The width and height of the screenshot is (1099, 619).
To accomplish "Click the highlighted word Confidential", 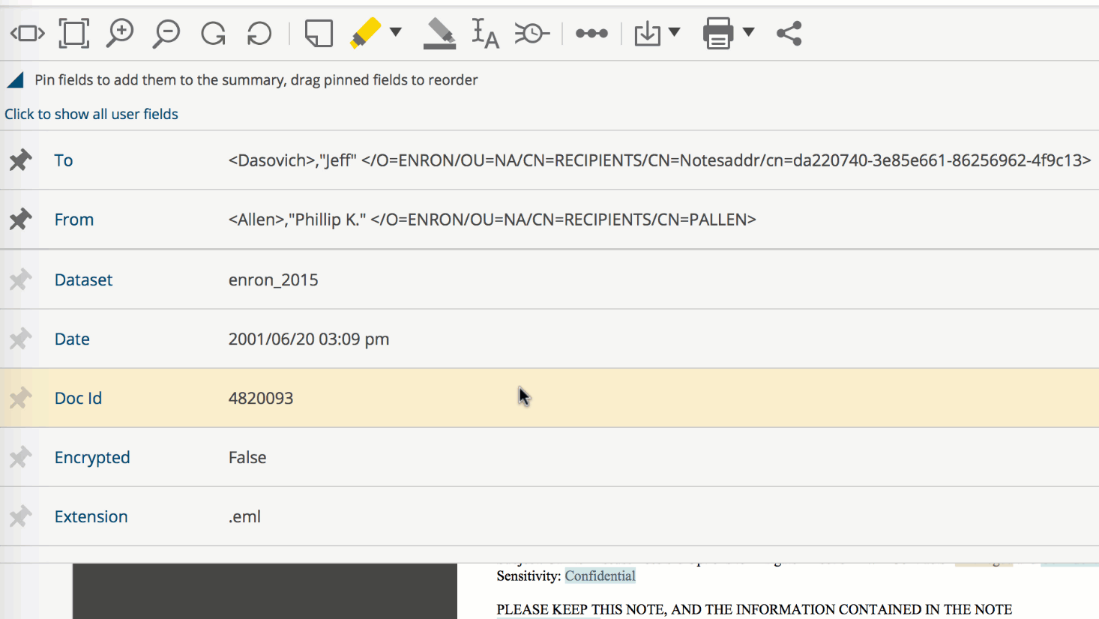I will (x=600, y=576).
